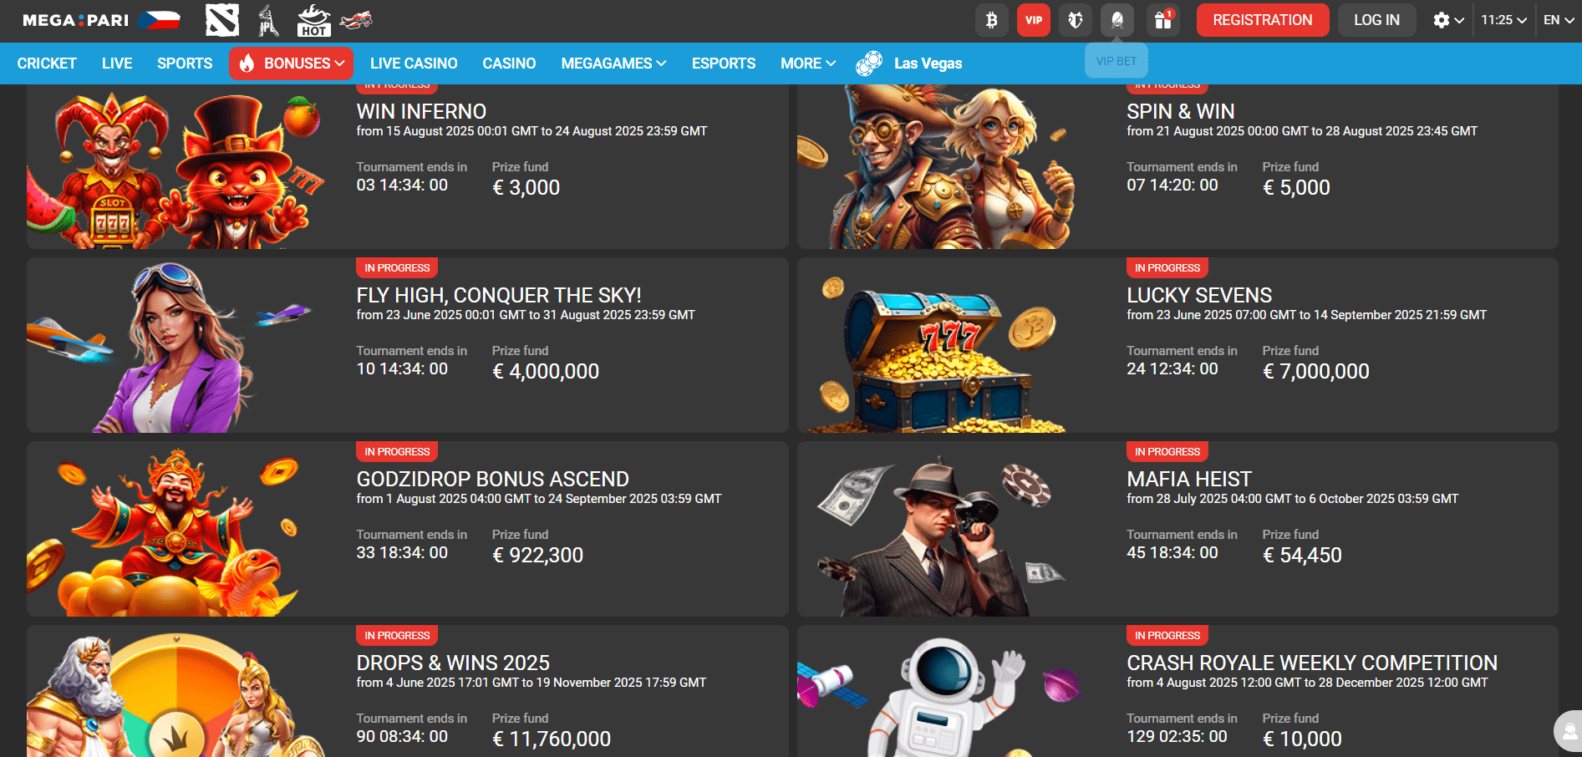
Task: Open the 11:25 time zone dropdown
Action: pos(1503,20)
